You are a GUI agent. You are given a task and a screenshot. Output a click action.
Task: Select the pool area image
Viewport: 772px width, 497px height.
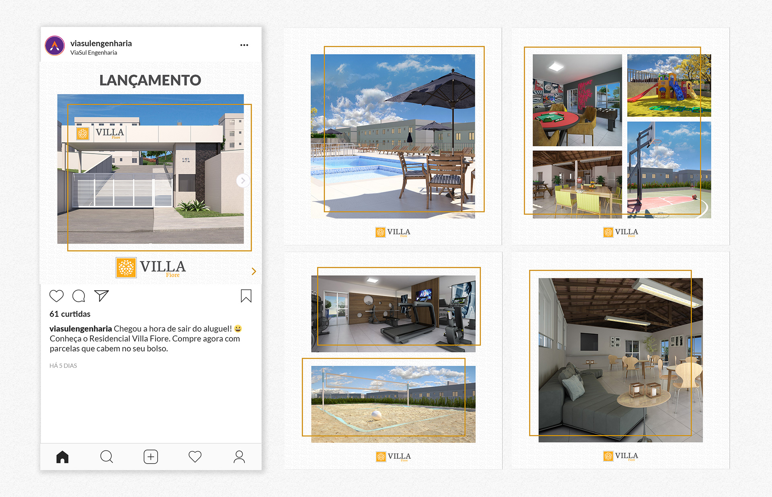tap(393, 136)
